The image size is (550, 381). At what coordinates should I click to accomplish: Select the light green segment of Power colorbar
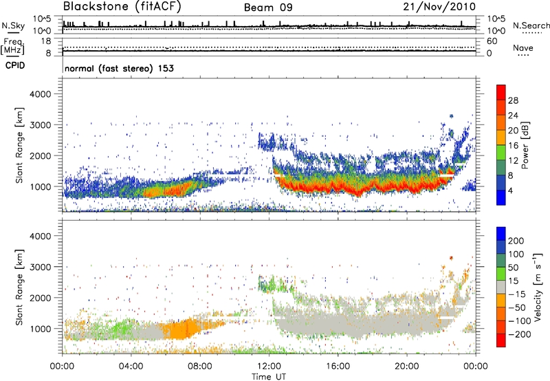pos(501,153)
